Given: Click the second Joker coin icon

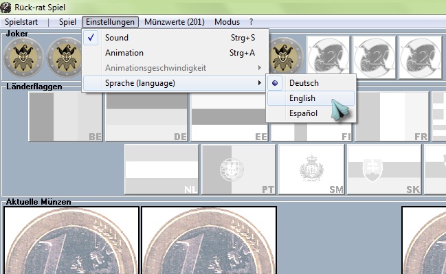Looking at the screenshot, I should click(65, 58).
